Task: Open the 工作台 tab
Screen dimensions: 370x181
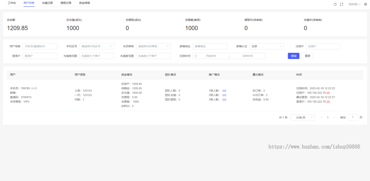Action: (12, 2)
